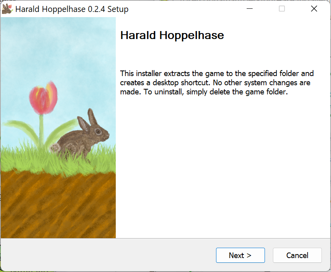
Task: Click the rabbit icon in the title bar
Action: (x=7, y=9)
